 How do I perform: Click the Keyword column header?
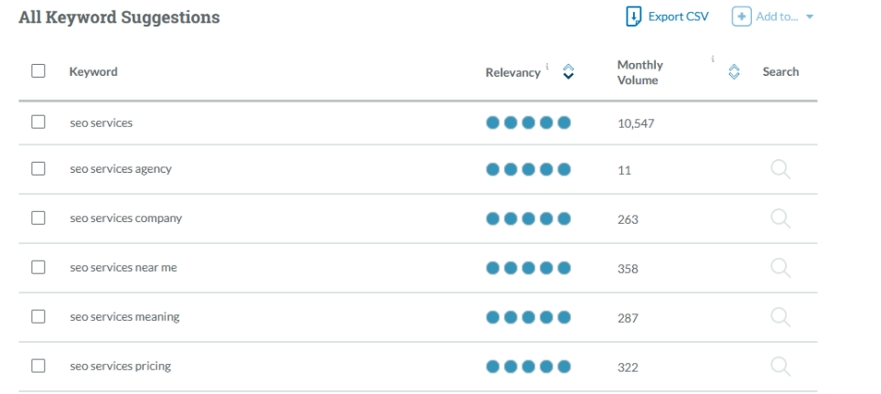tap(93, 72)
